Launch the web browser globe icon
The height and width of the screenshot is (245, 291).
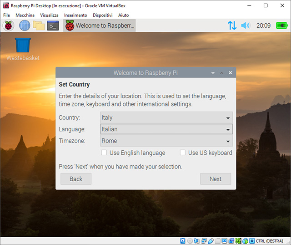[24, 26]
